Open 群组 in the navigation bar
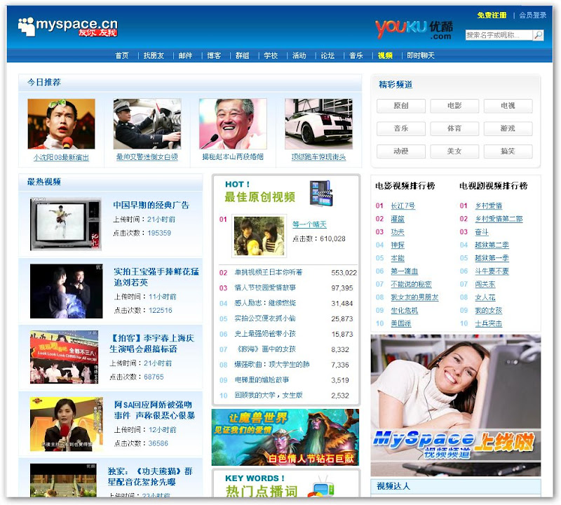The image size is (561, 505). pyautogui.click(x=242, y=55)
